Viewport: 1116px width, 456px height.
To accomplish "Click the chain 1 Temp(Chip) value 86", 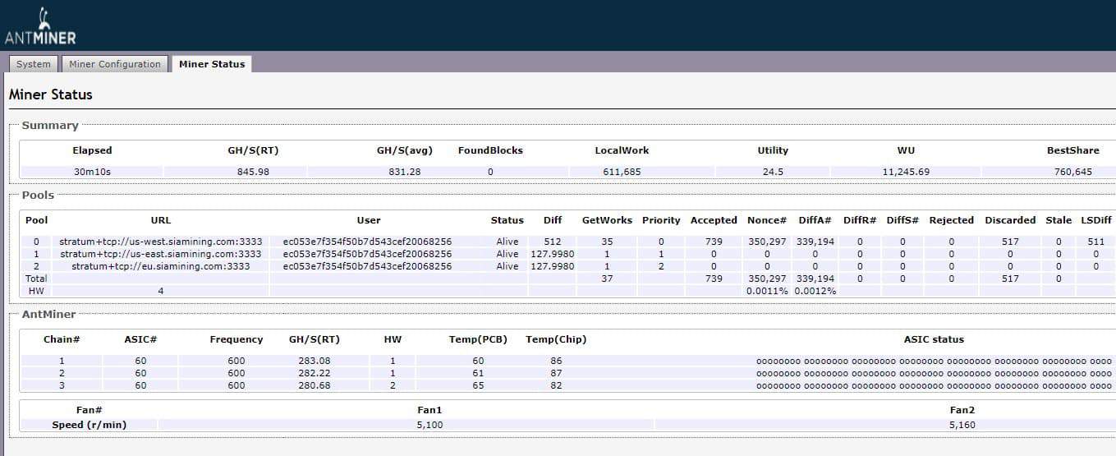I will [556, 361].
